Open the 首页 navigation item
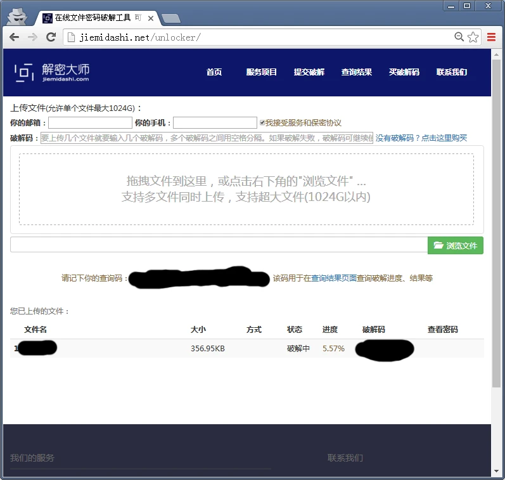This screenshot has width=505, height=480. tap(214, 72)
